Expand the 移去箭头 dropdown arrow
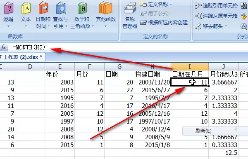Viewport: 248px width, 159px height. click(x=226, y=26)
